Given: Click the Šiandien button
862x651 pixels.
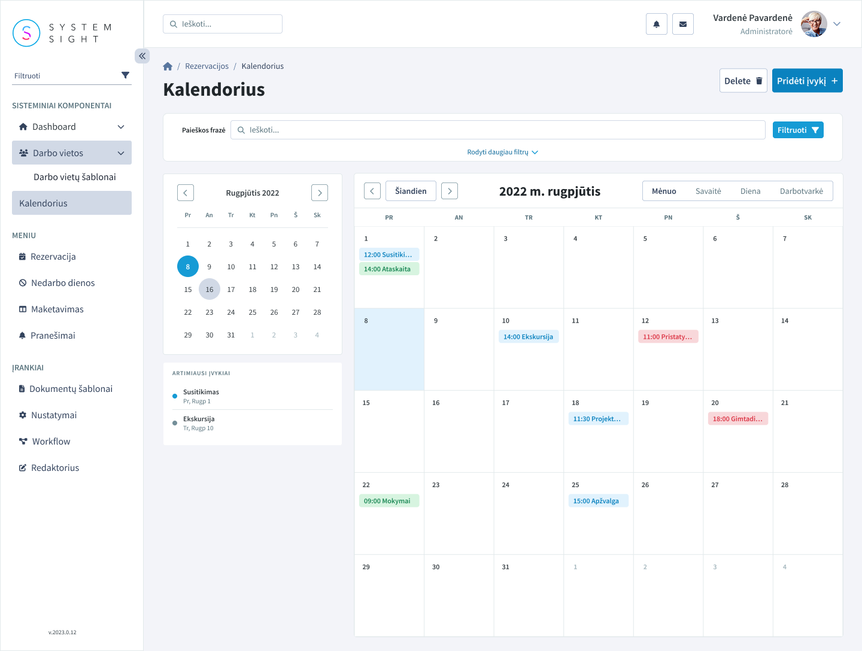Looking at the screenshot, I should (x=411, y=191).
